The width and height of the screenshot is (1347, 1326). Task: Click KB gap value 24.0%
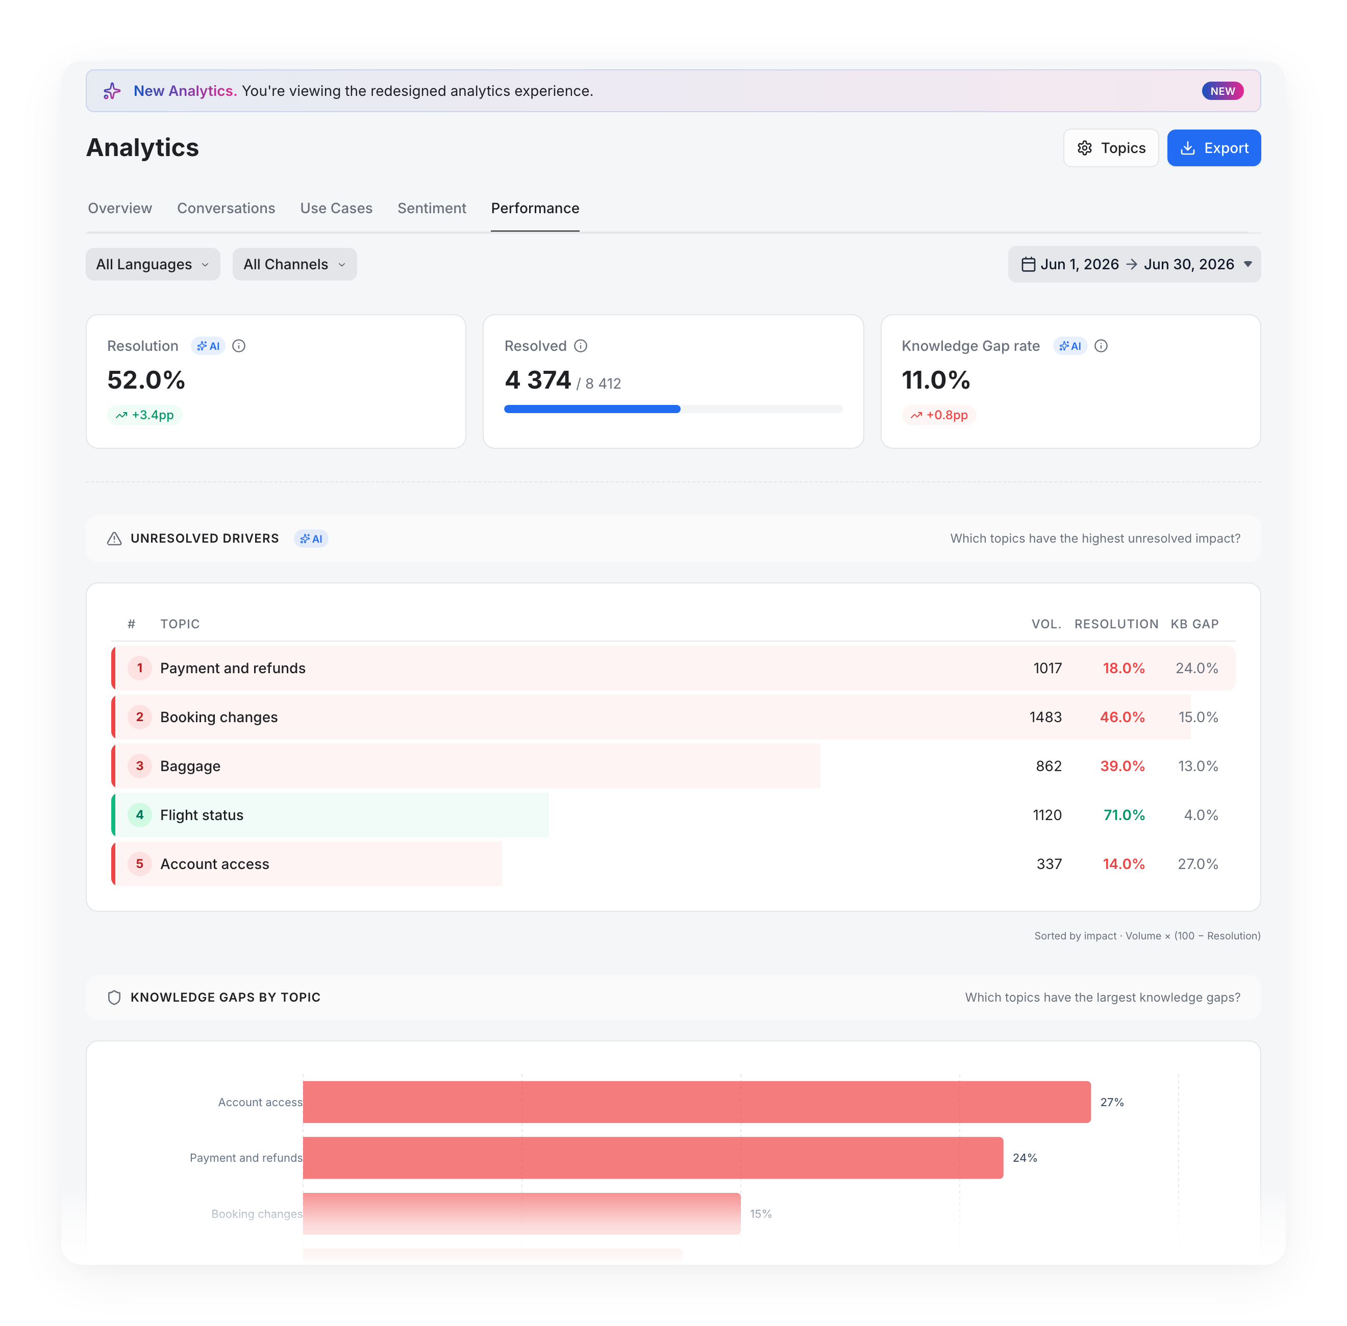coord(1196,668)
